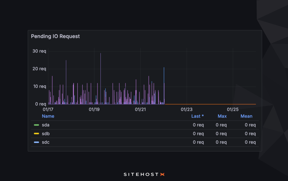Open the Pending IO Request panel title

coord(55,36)
